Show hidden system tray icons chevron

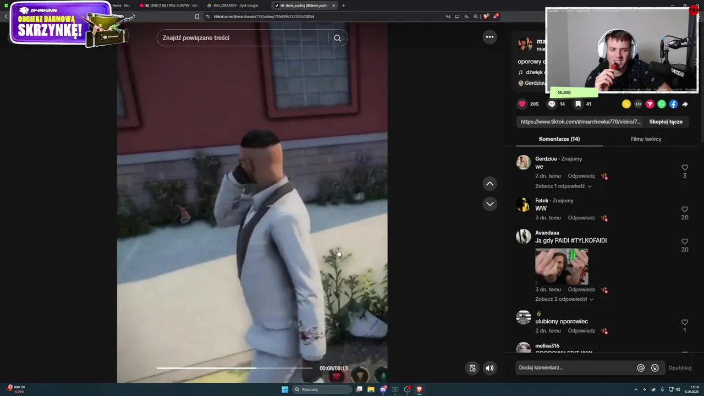[636, 389]
